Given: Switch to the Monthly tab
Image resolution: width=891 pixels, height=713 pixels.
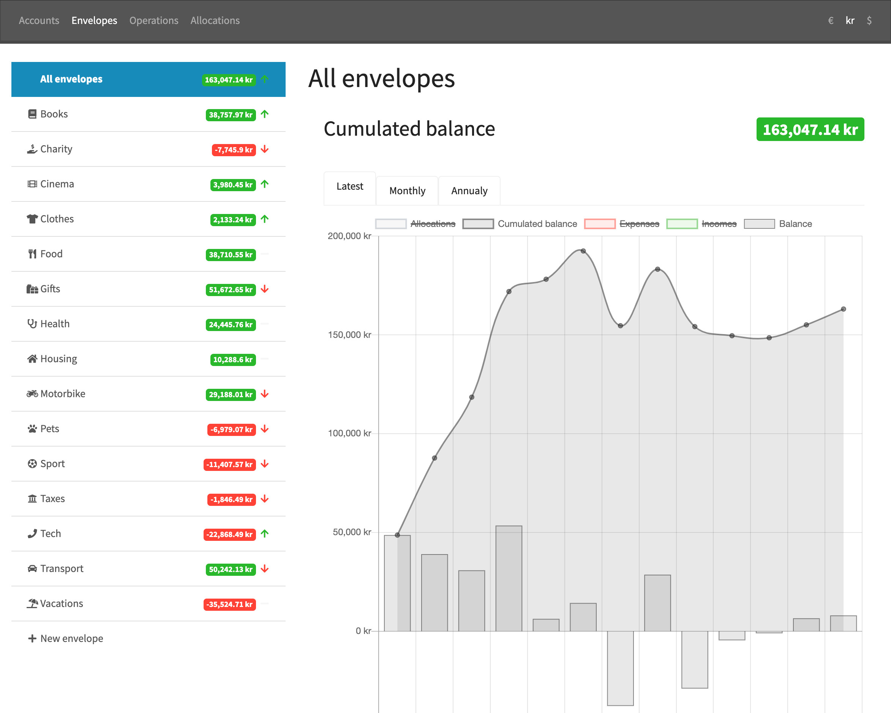Looking at the screenshot, I should click(x=407, y=191).
